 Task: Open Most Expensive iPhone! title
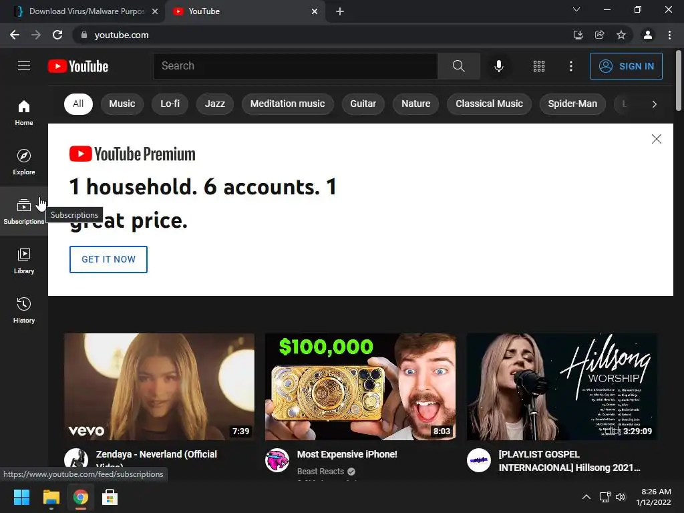tap(347, 454)
